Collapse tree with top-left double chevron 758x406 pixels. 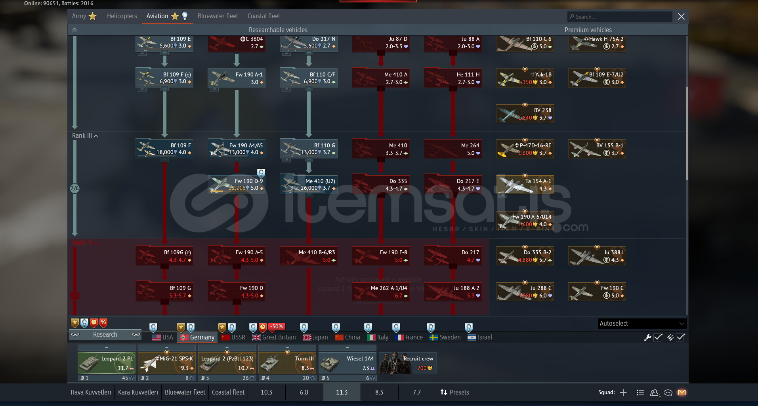(x=74, y=30)
